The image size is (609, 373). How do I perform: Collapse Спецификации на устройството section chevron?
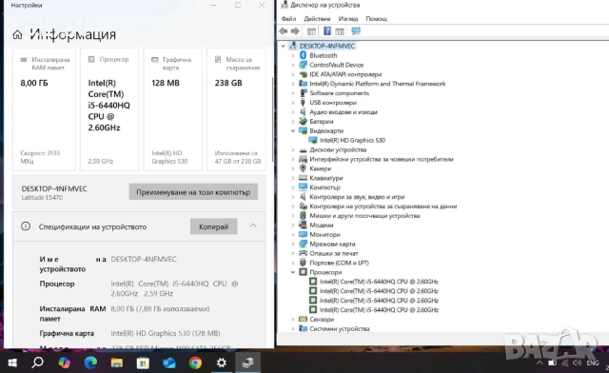tap(253, 226)
